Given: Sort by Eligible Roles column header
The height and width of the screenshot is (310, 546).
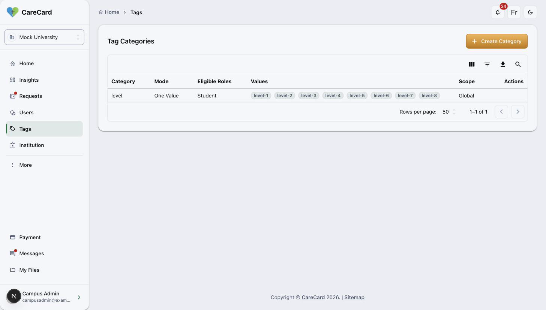Looking at the screenshot, I should (214, 81).
